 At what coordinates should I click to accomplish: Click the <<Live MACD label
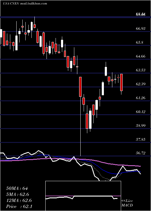pyautogui.click(x=127, y=203)
